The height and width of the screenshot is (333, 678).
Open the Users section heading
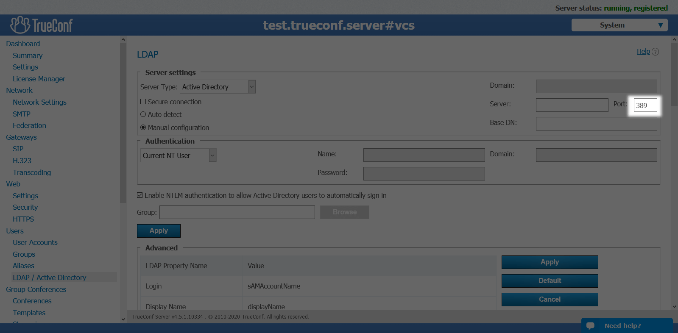(15, 231)
